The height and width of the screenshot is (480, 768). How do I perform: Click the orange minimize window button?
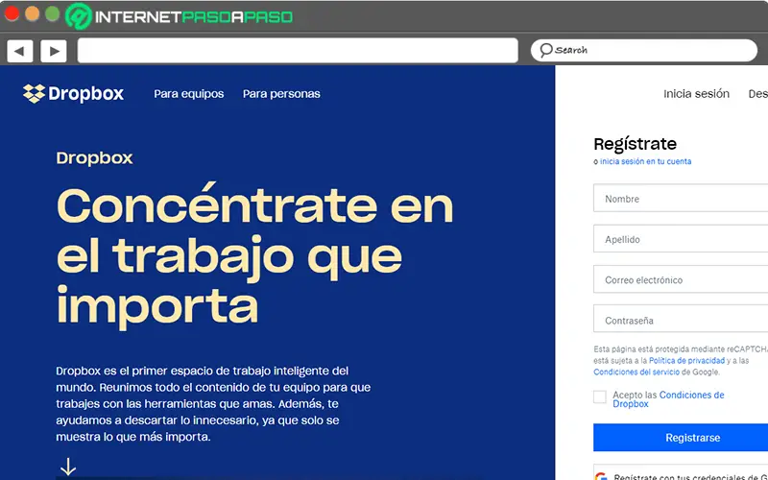(33, 13)
